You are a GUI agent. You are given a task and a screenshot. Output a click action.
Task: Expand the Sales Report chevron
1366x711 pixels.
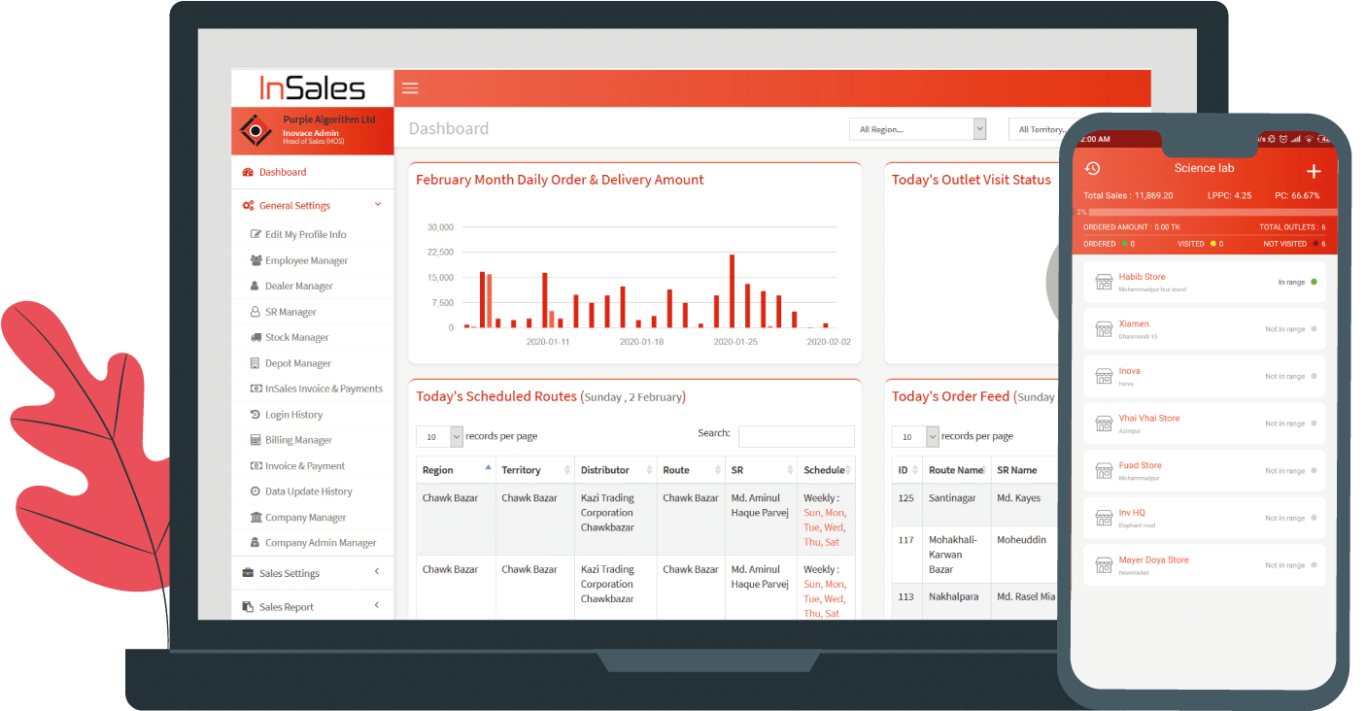click(377, 605)
